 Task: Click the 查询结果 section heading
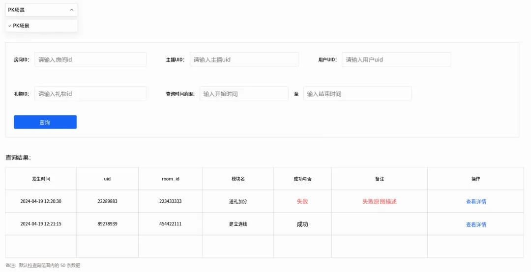pos(18,158)
